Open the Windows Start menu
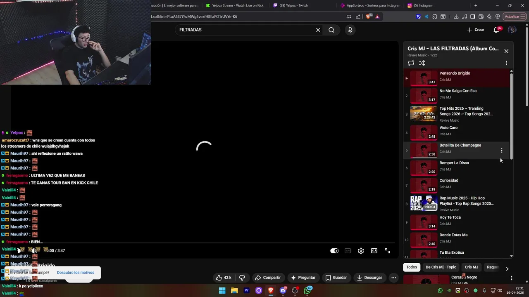This screenshot has width=529, height=297. 222,290
